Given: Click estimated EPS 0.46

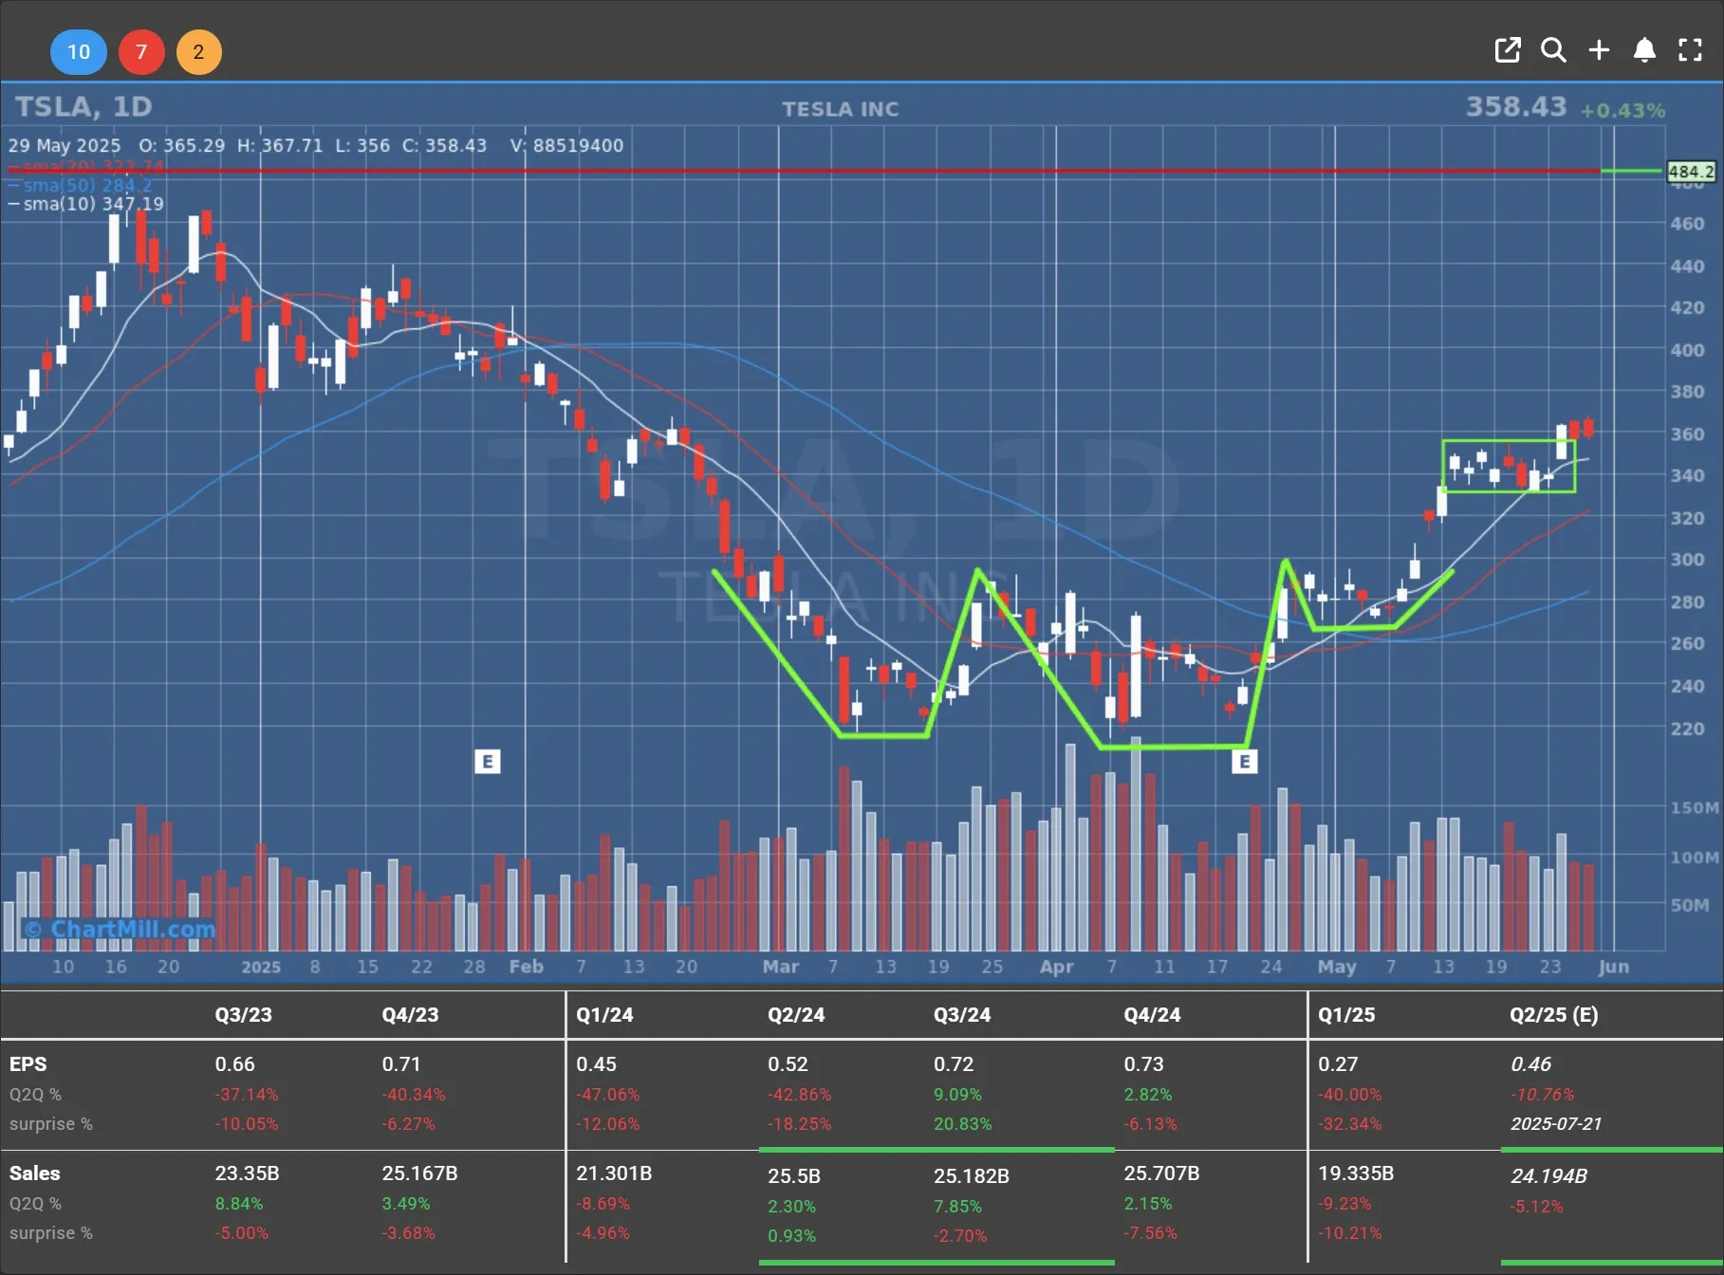Looking at the screenshot, I should pos(1530,1064).
